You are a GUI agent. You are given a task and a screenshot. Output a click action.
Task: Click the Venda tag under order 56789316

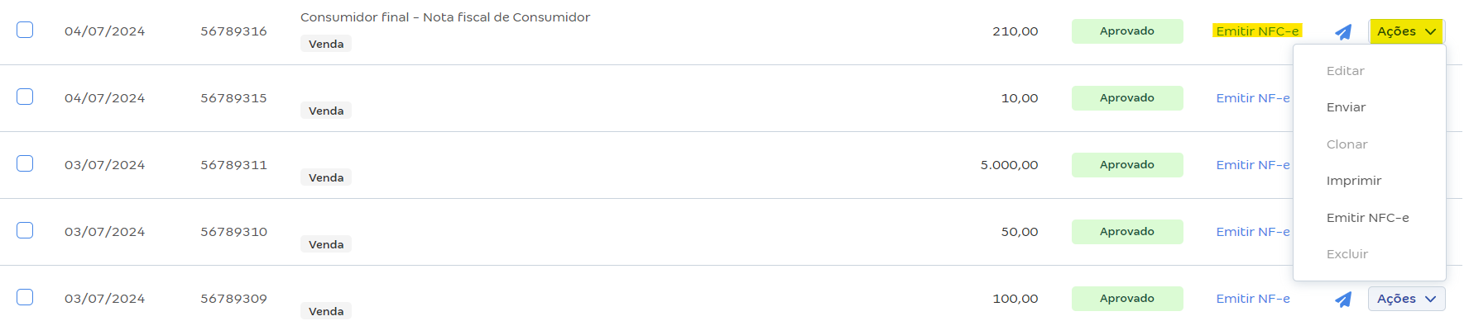tap(326, 44)
